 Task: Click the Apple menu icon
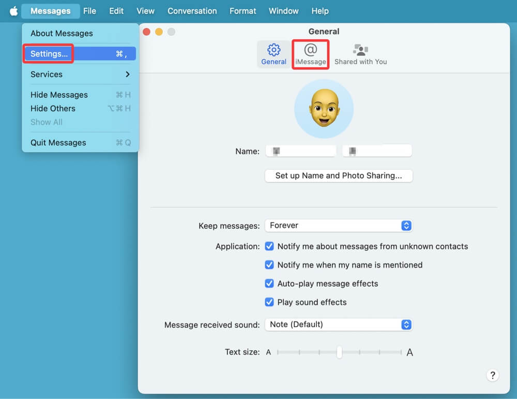13,10
